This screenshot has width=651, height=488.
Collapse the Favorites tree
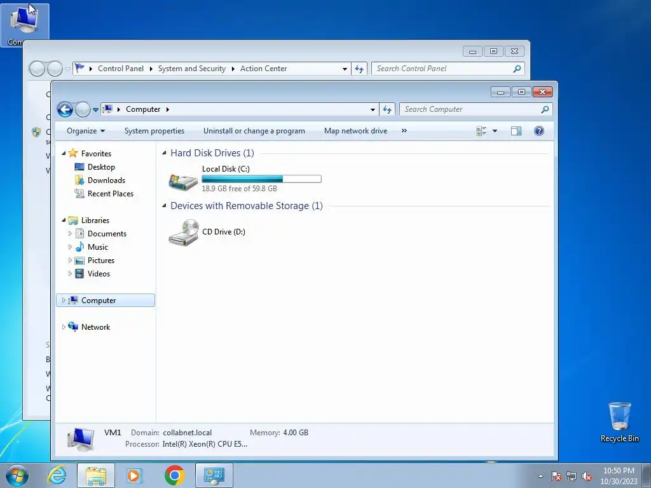tap(64, 154)
